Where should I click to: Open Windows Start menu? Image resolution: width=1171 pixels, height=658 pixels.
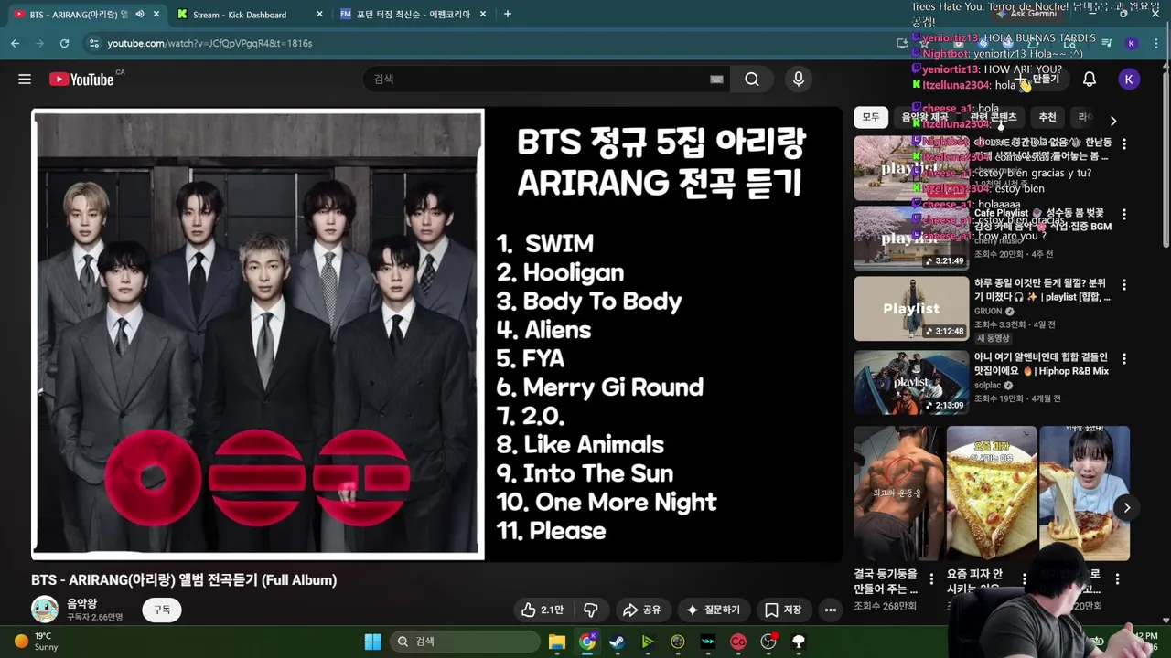[x=372, y=642]
